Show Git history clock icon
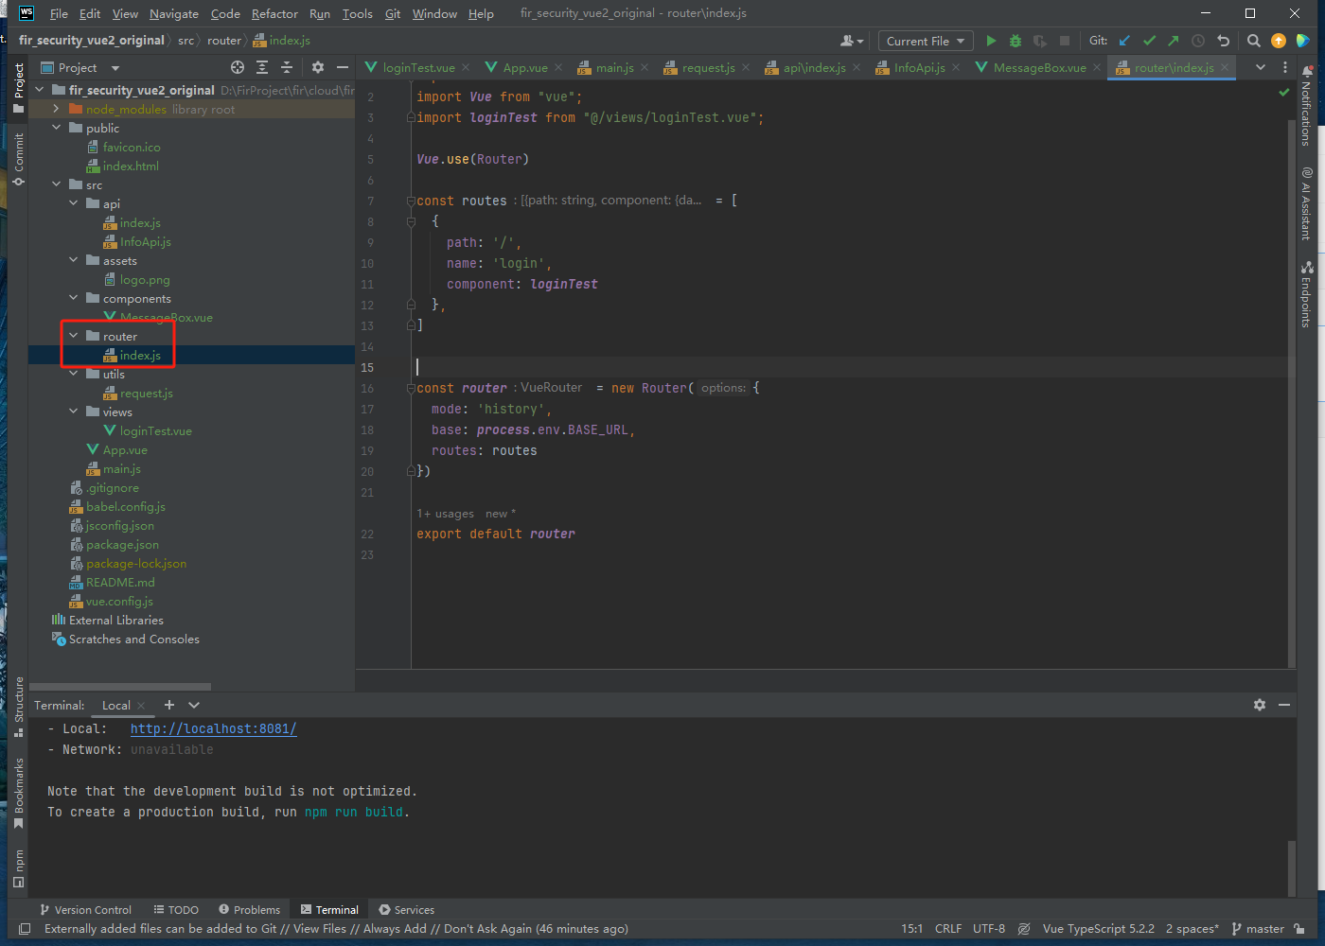Screen dimensions: 1325x946 [1198, 41]
